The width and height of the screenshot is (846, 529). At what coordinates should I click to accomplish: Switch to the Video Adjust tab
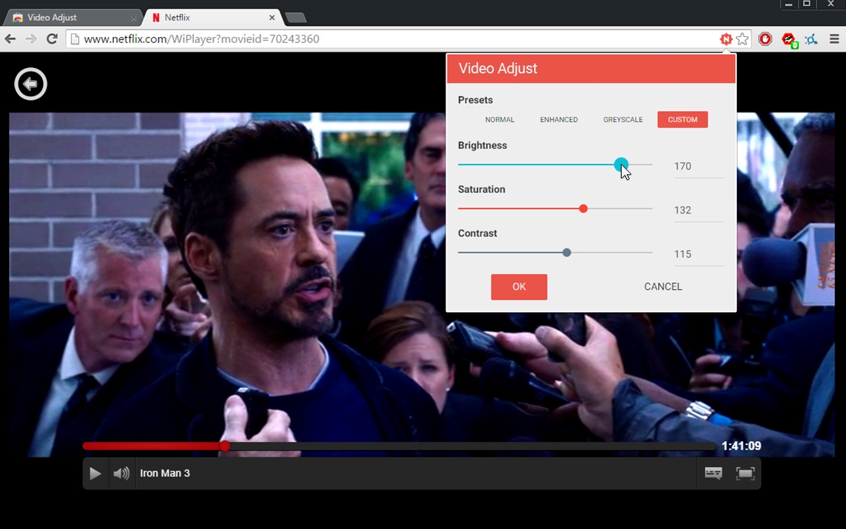(71, 18)
